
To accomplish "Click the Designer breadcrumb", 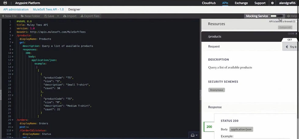I will (x=74, y=9).
